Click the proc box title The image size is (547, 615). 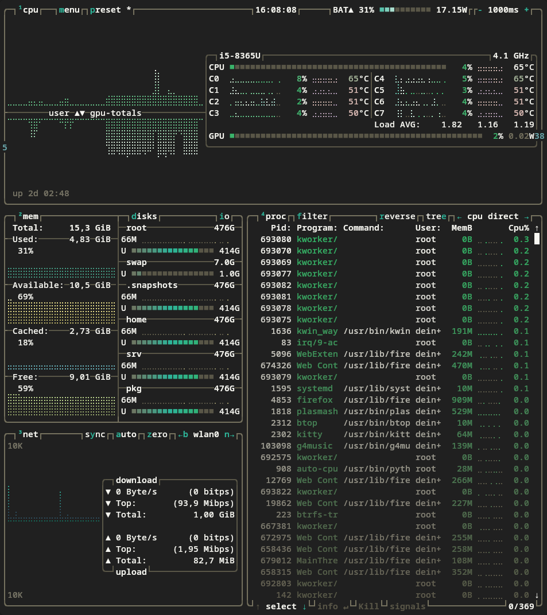273,216
